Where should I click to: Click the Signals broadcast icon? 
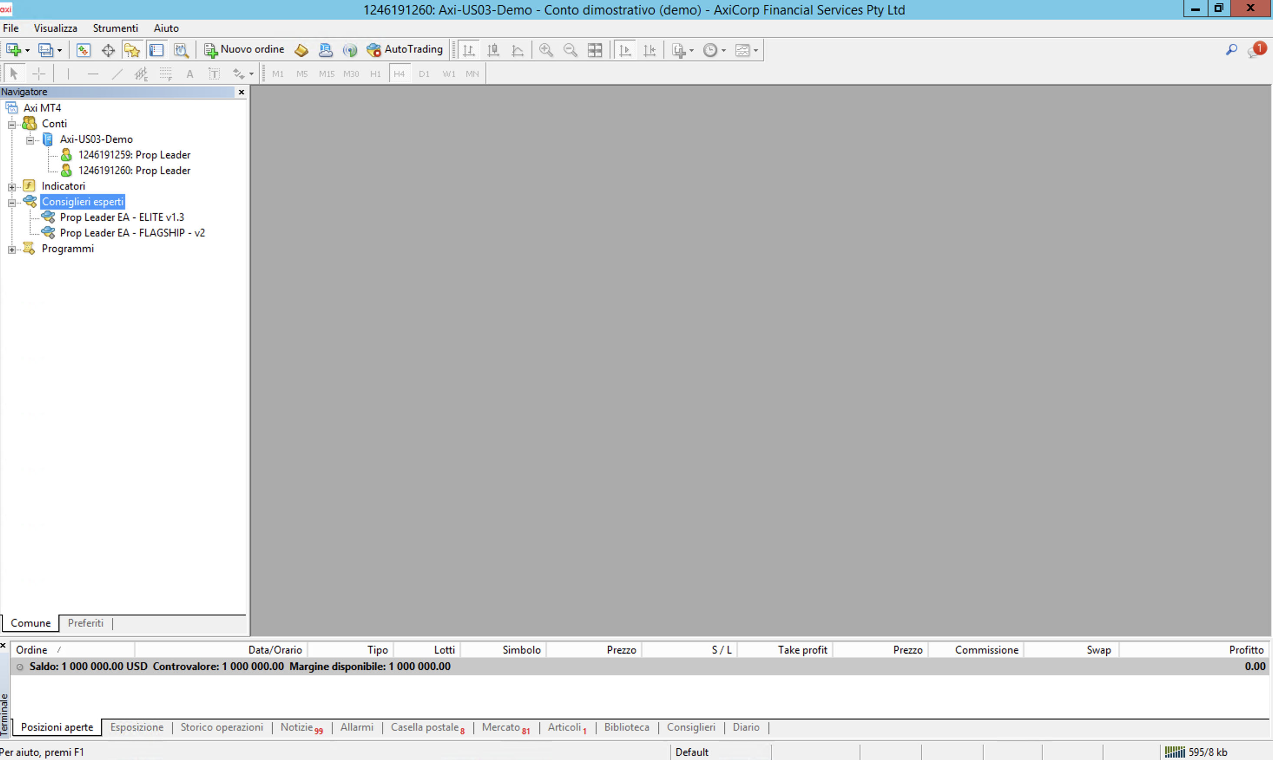pyautogui.click(x=350, y=50)
